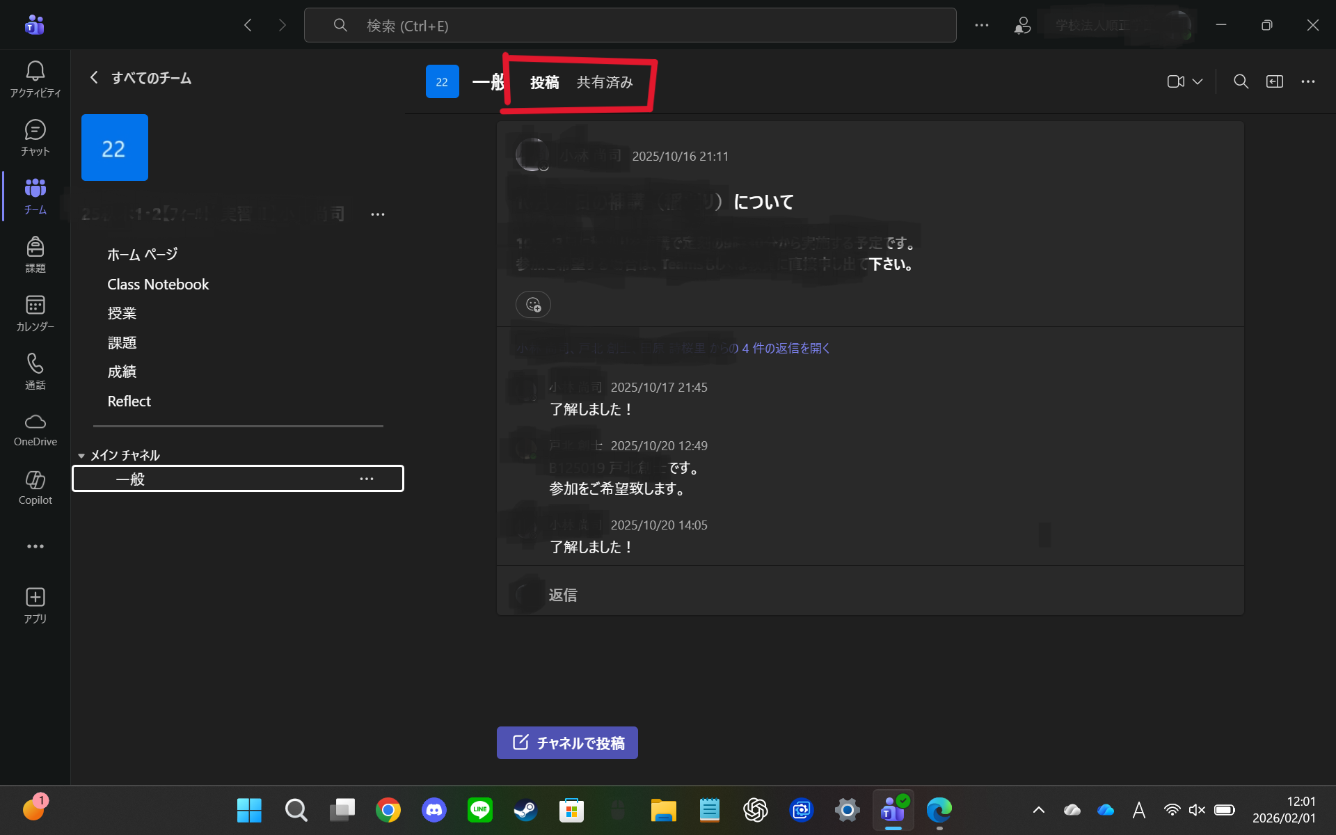Open OneDrive from the sidebar
This screenshot has width=1336, height=835.
click(x=35, y=430)
